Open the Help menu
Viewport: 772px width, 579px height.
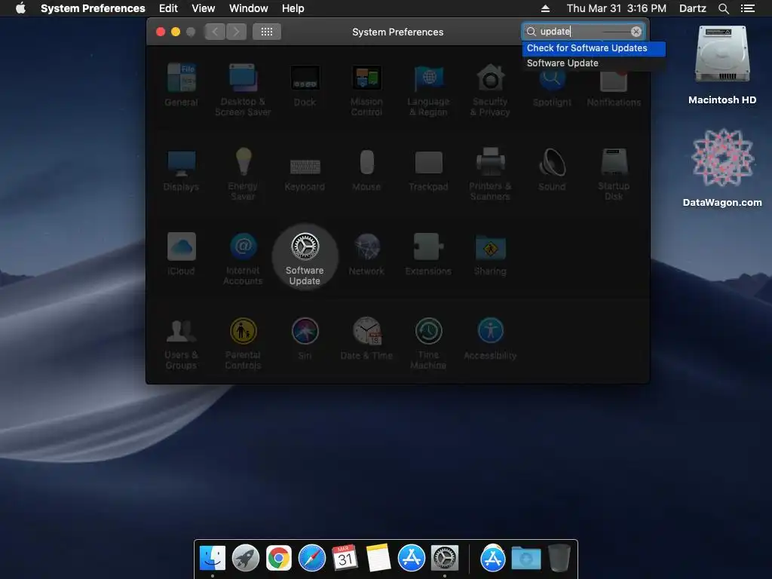pos(293,8)
